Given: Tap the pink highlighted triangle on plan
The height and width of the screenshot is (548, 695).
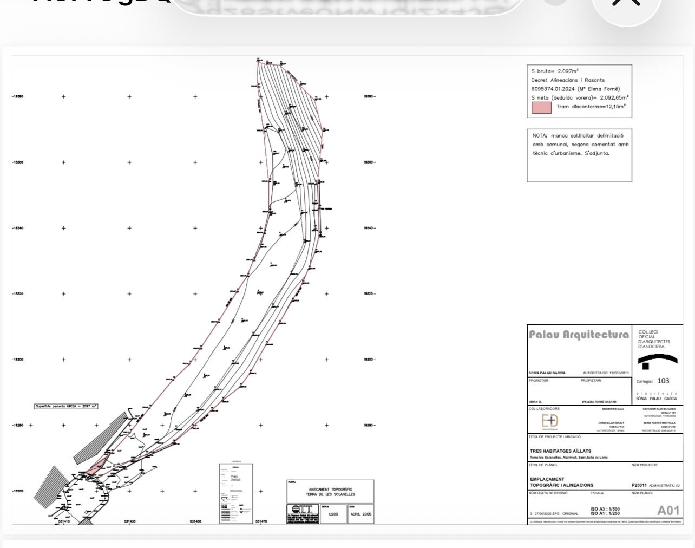Looking at the screenshot, I should pos(97,466).
